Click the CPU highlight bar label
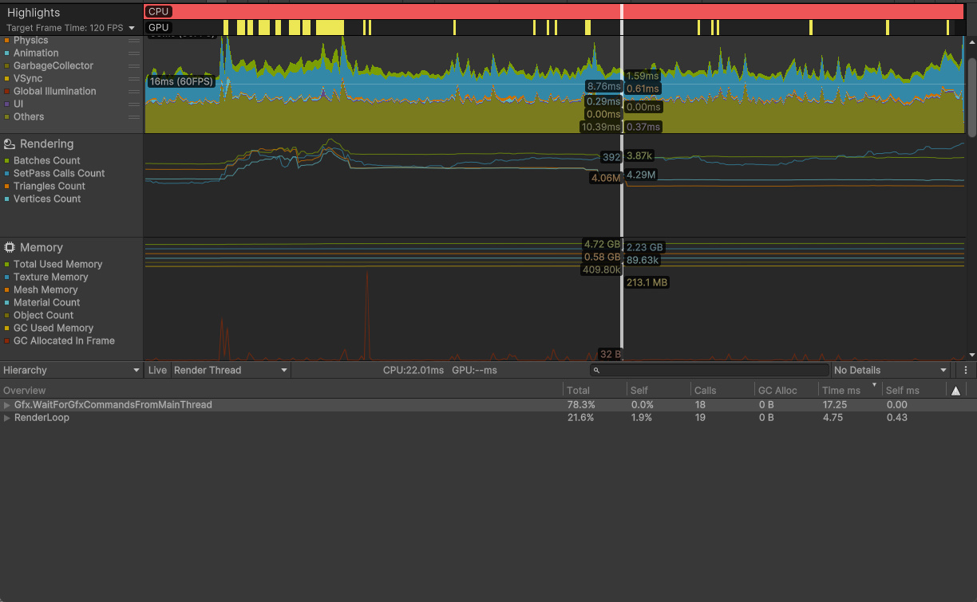Image resolution: width=977 pixels, height=602 pixels. click(x=159, y=12)
